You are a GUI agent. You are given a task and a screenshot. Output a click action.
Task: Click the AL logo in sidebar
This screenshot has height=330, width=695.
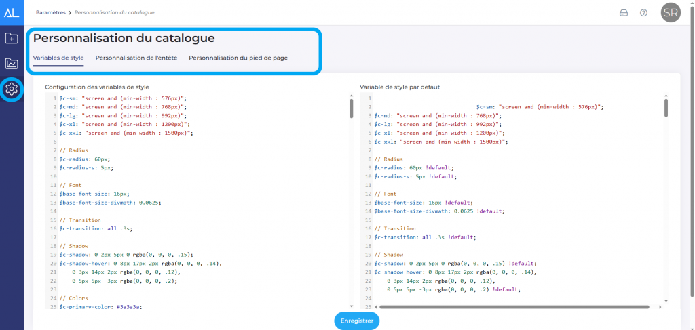pyautogui.click(x=12, y=12)
